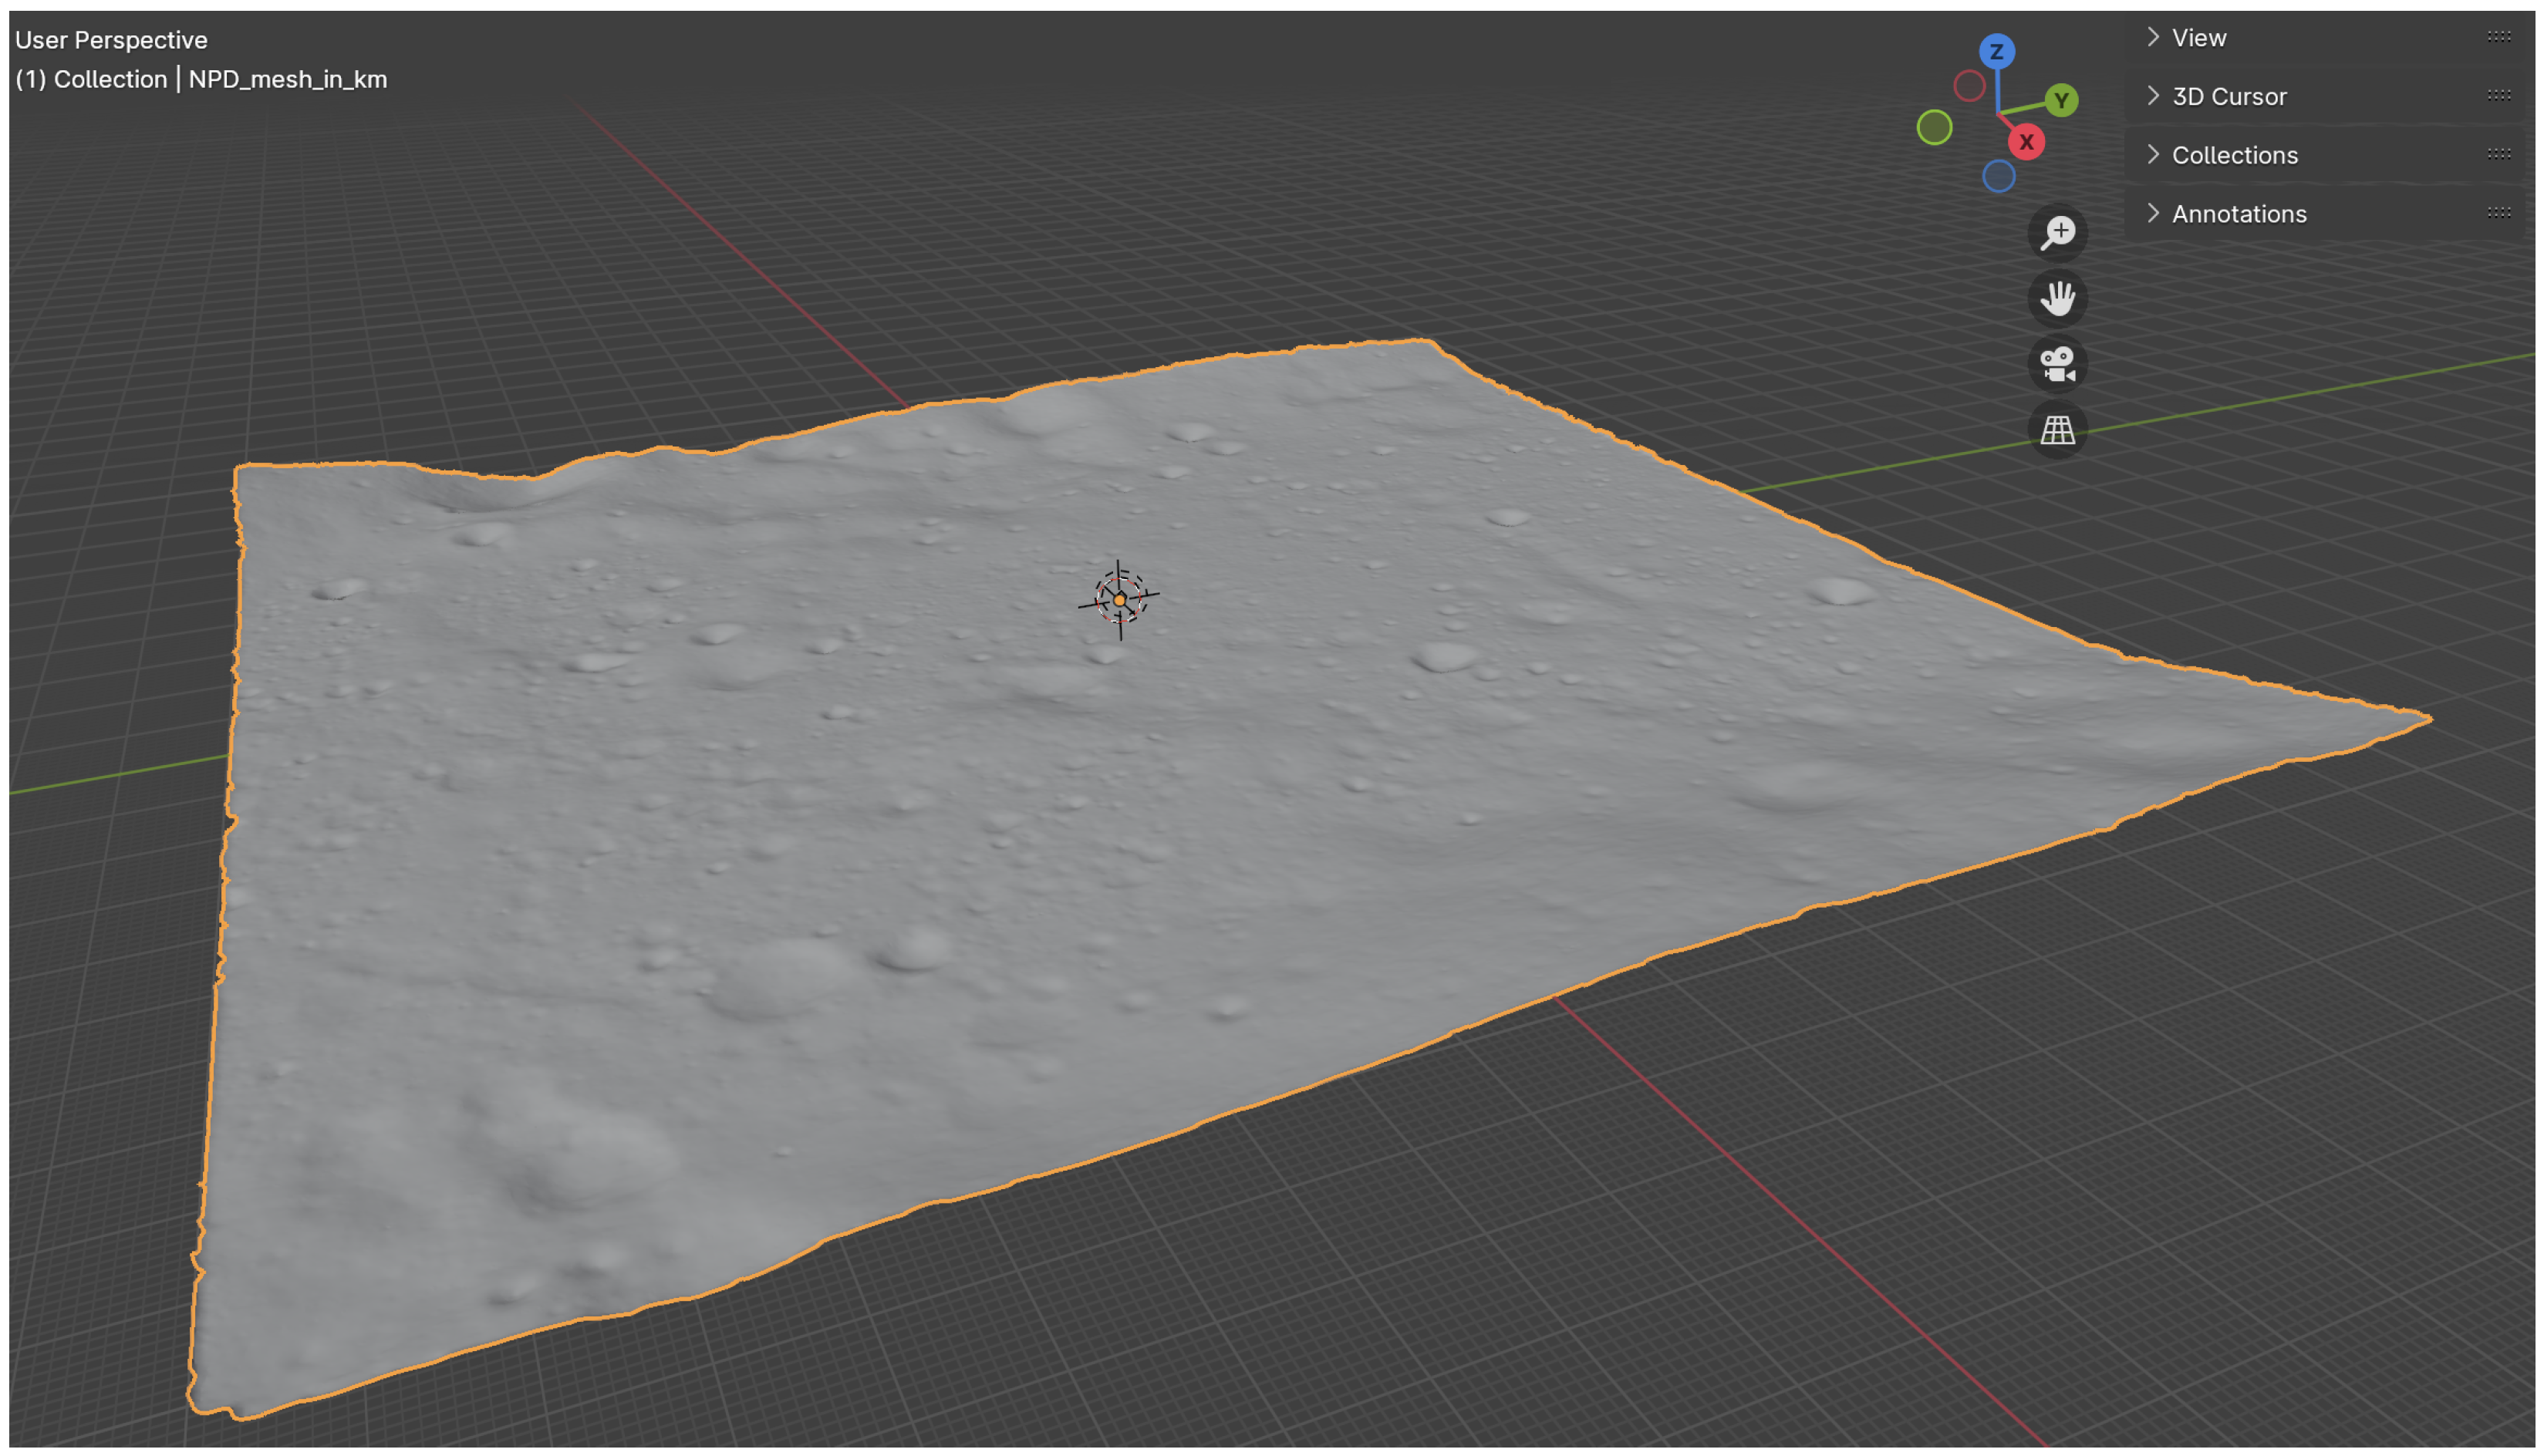Expand the Annotations panel
The width and height of the screenshot is (2544, 1456).
[x=2238, y=214]
